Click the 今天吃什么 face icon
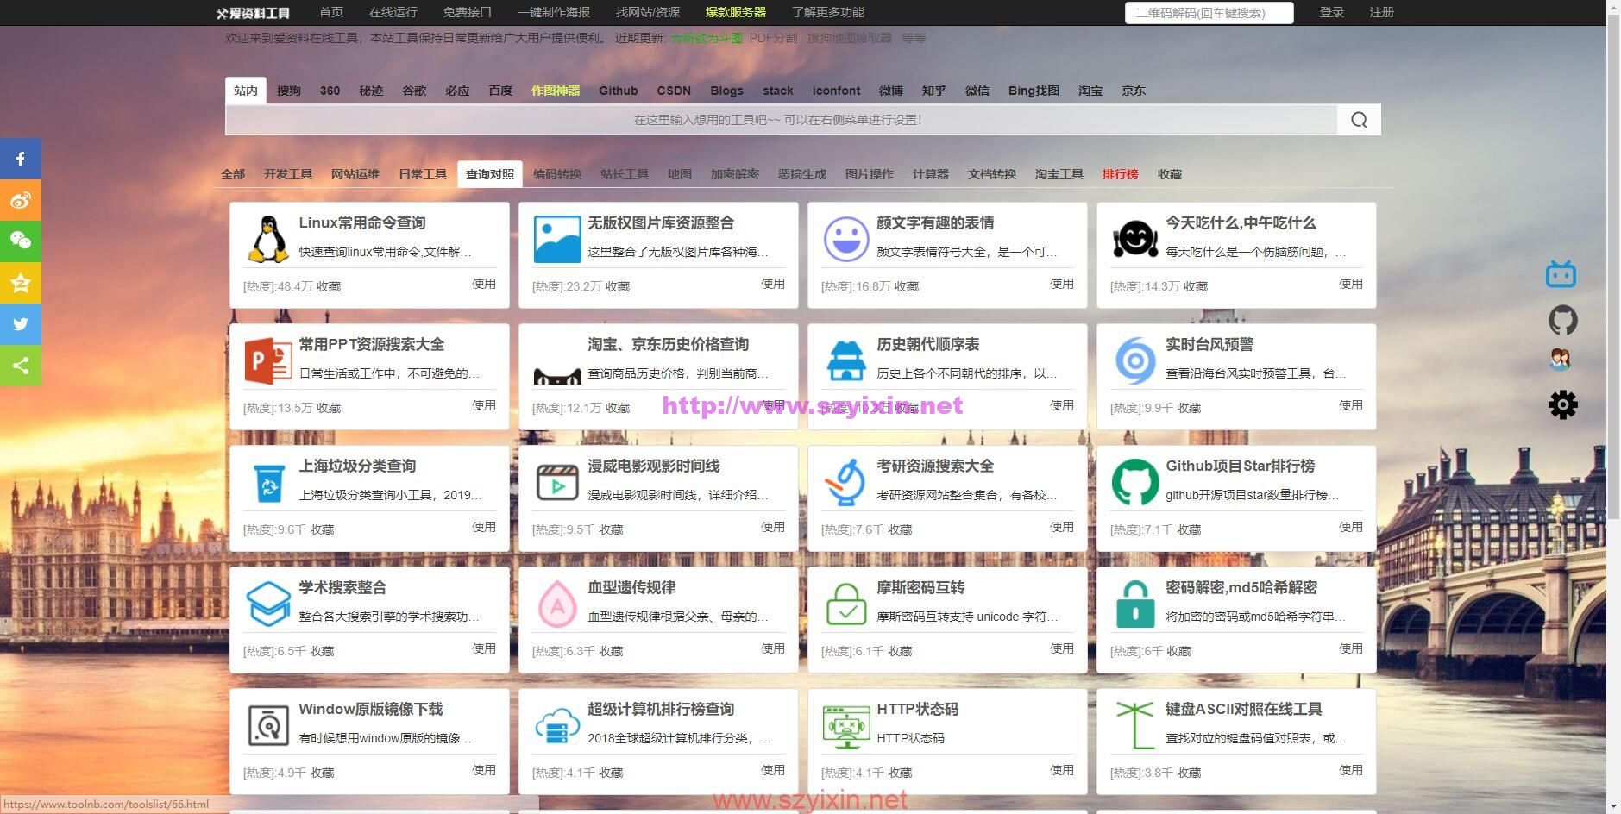This screenshot has width=1621, height=814. click(1134, 239)
